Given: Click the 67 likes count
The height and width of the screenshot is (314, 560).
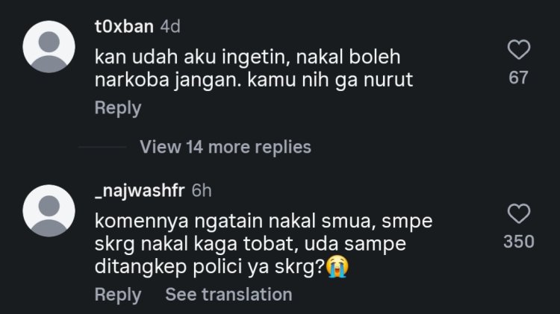Looking at the screenshot, I should [518, 78].
